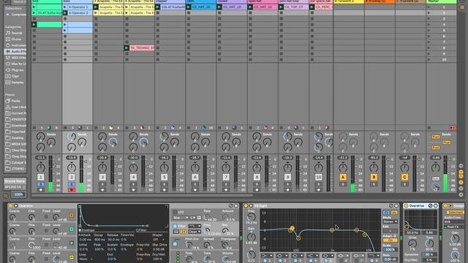Toggle Track Activator for track 3
Viewport: 468px width, 263px height.
(x=102, y=177)
